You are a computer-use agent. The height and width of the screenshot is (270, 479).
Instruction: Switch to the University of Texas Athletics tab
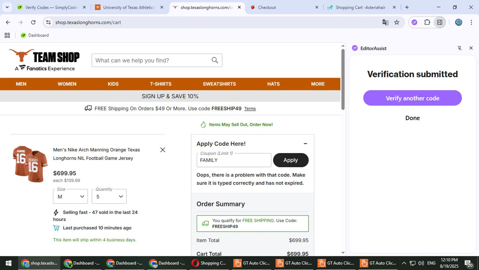(129, 7)
